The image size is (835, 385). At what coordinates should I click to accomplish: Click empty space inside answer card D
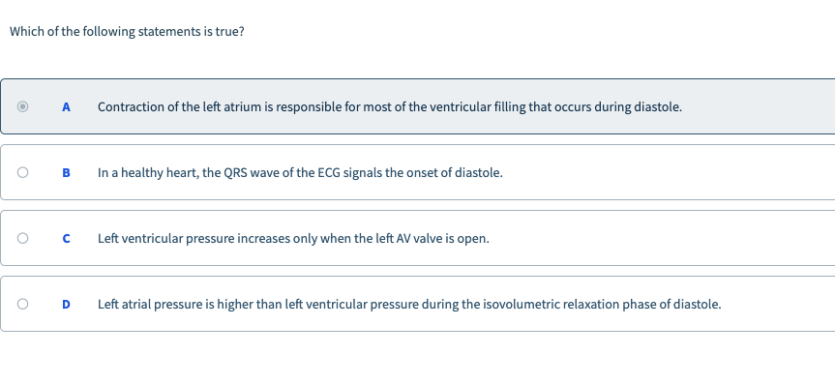coord(778,304)
